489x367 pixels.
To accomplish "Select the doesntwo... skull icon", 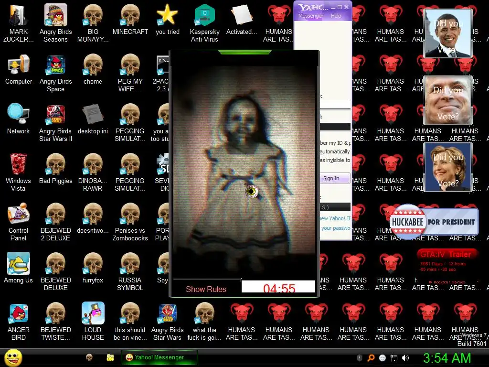I will [93, 218].
